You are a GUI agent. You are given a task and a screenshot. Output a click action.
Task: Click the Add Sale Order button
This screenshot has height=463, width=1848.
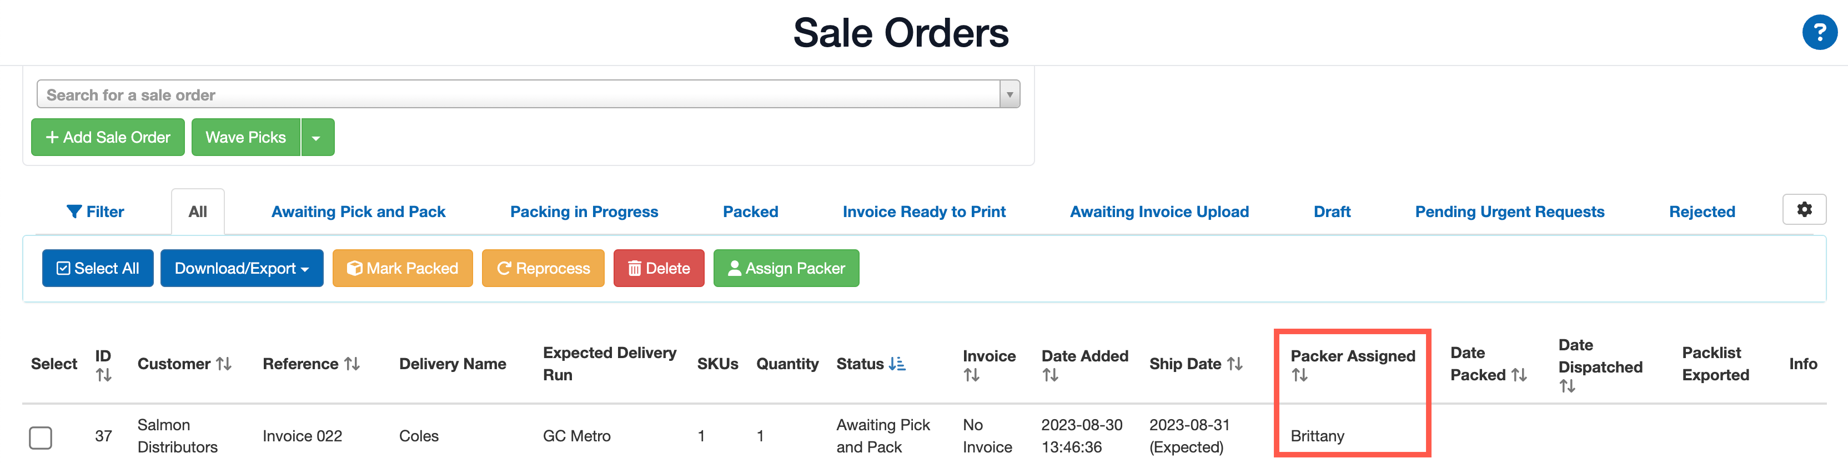click(x=108, y=137)
